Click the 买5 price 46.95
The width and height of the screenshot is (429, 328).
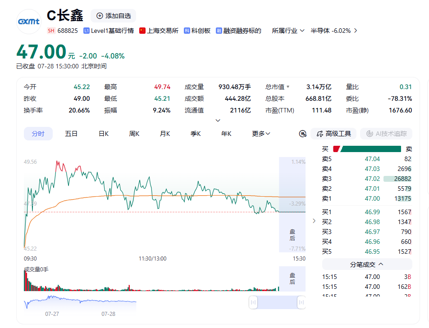pos(372,252)
